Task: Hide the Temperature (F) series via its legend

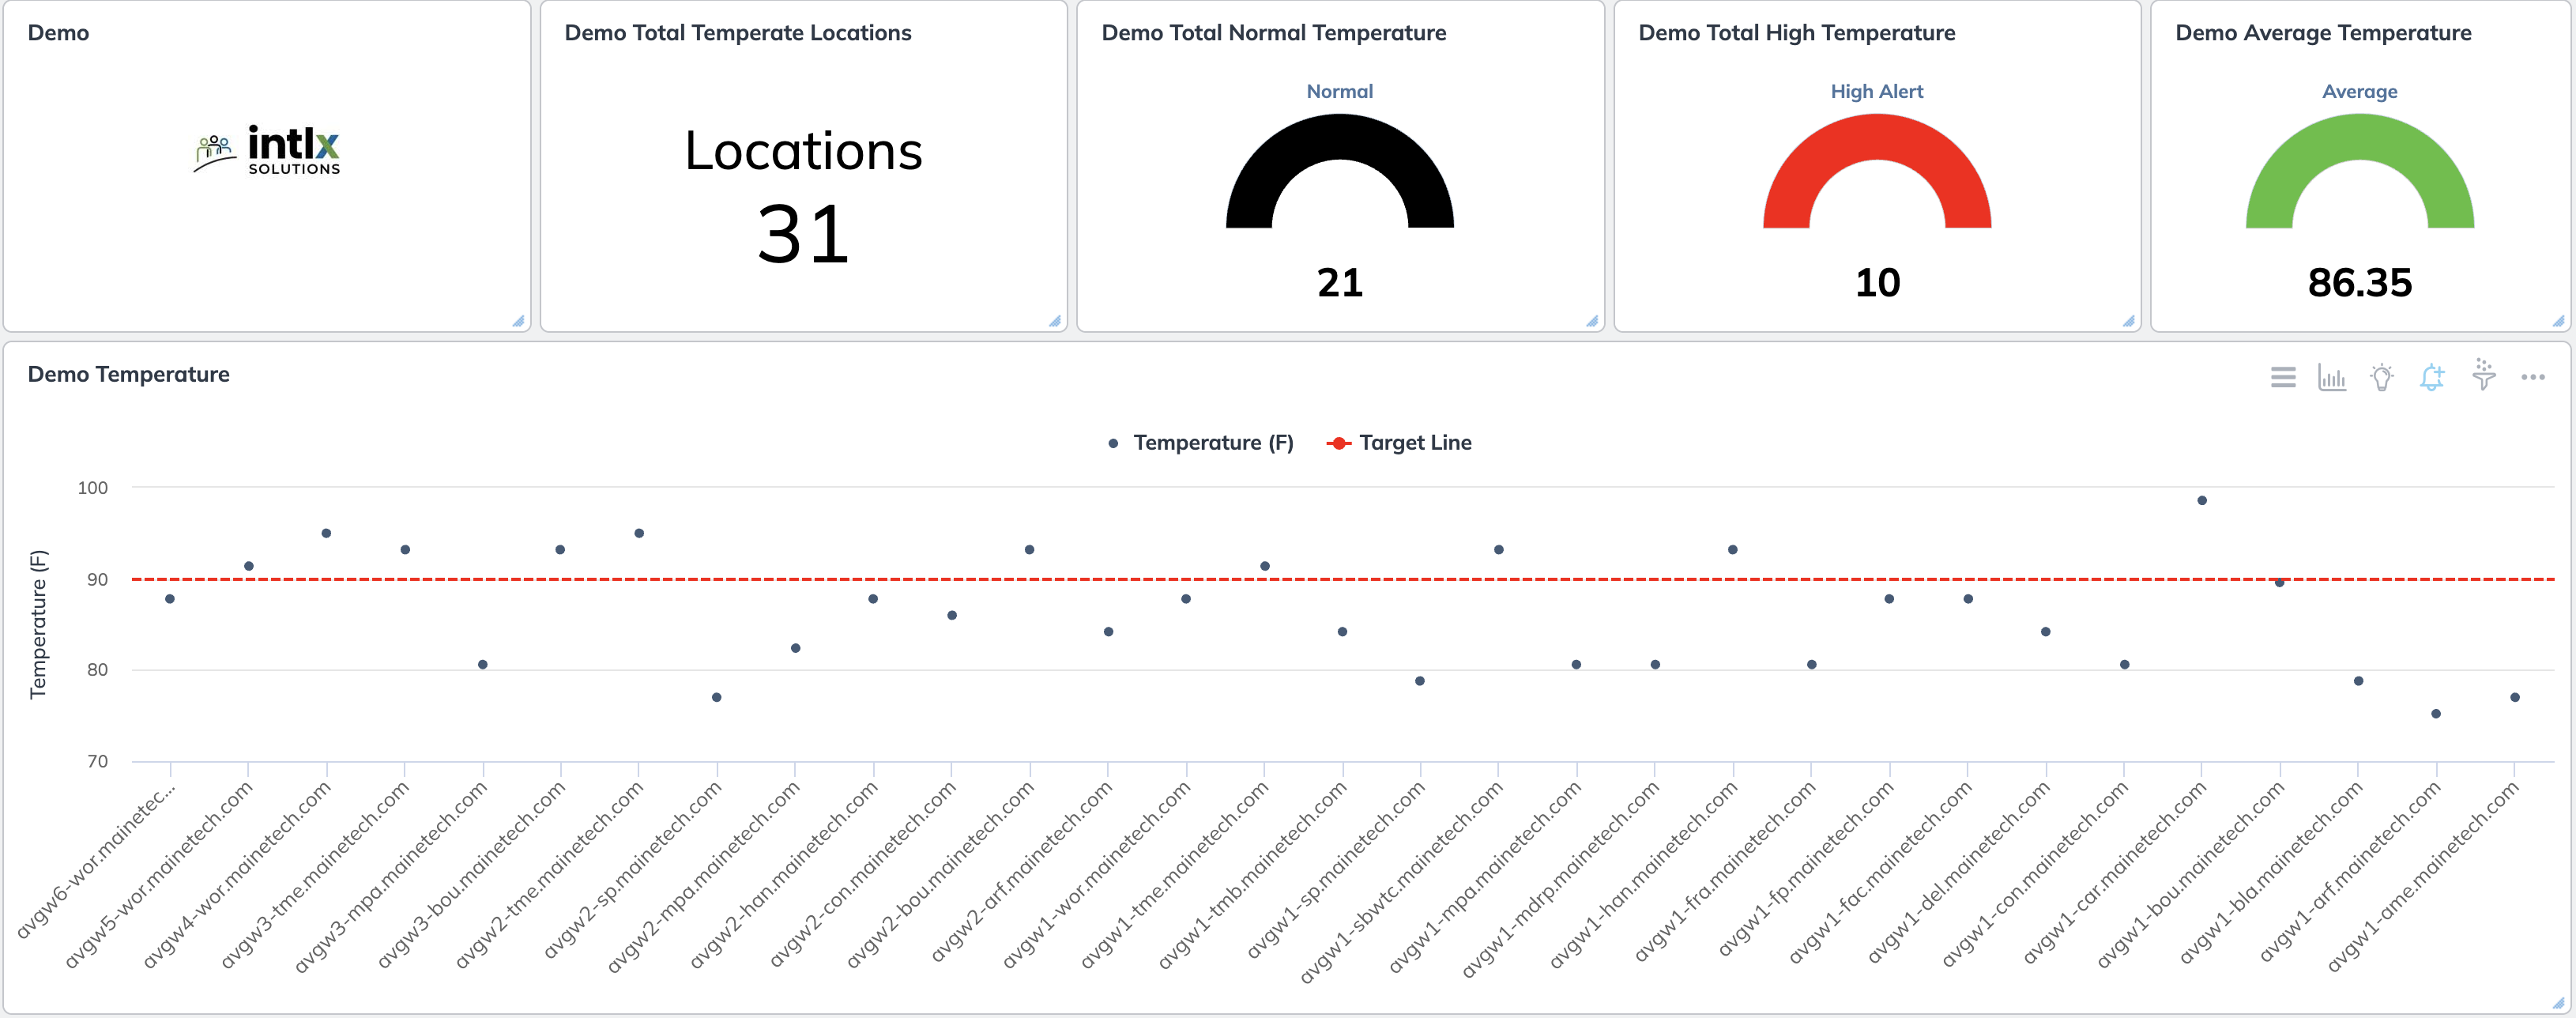Action: 1211,441
